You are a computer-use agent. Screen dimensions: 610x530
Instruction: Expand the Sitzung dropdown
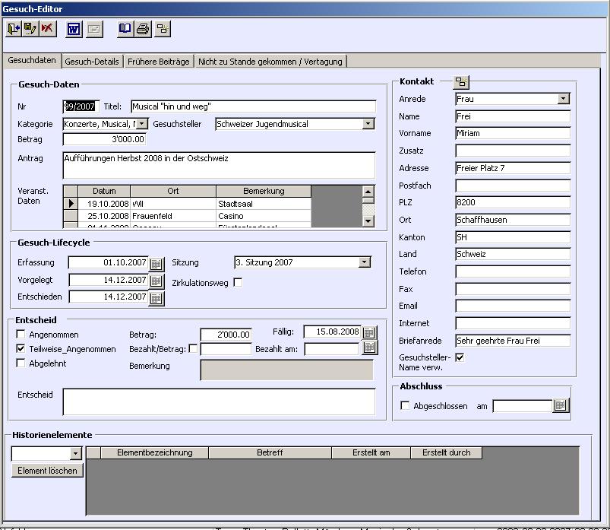[365, 262]
